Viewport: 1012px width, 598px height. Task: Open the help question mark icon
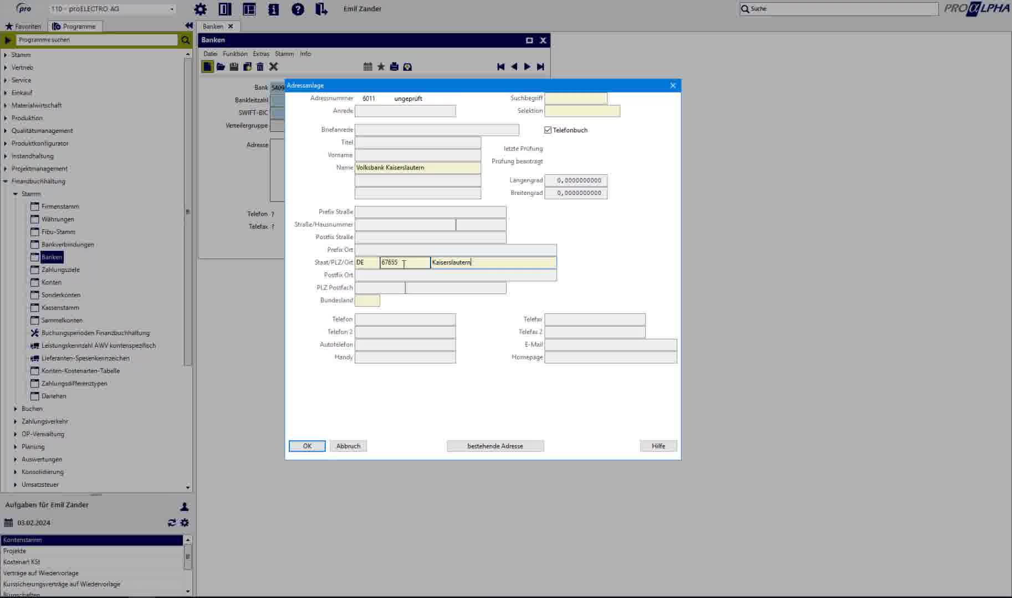(x=298, y=9)
